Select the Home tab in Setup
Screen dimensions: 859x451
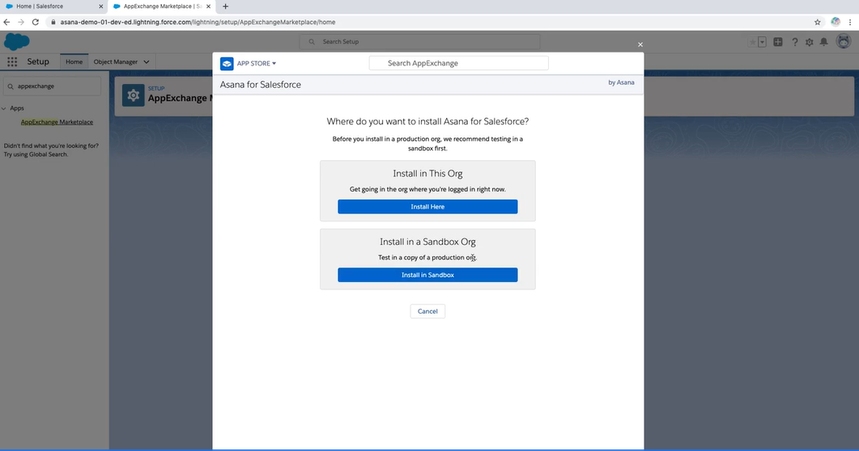[74, 61]
